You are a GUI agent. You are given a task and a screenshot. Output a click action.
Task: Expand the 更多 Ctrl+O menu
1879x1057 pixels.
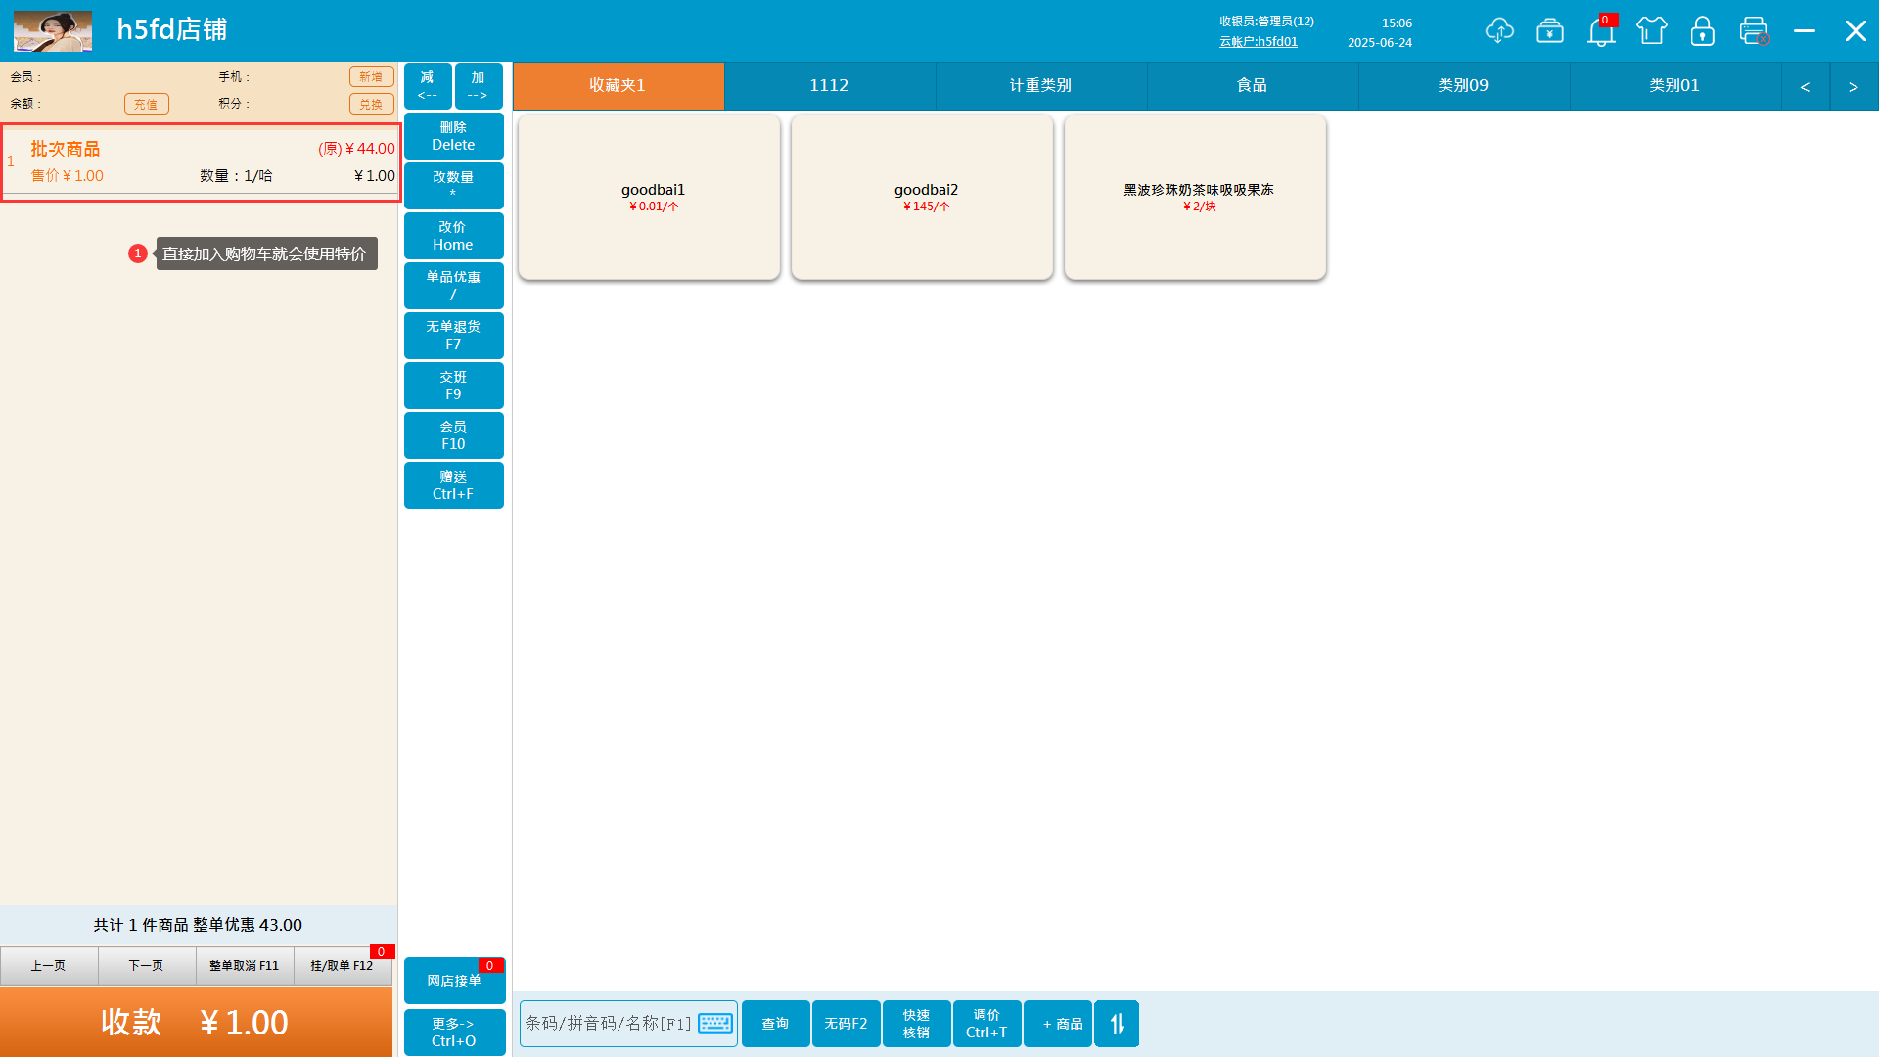454,1032
